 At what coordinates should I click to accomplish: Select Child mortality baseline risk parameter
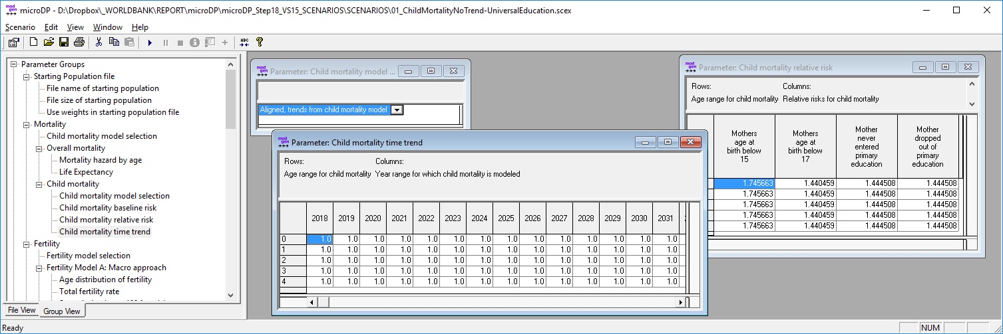108,208
